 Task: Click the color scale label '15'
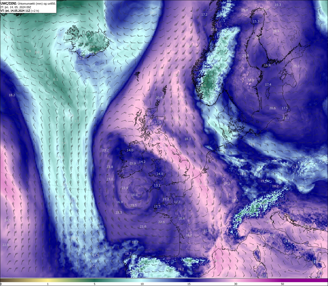click(x=189, y=284)
